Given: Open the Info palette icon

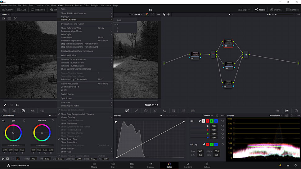Looking at the screenshot, I should (x=296, y=111).
